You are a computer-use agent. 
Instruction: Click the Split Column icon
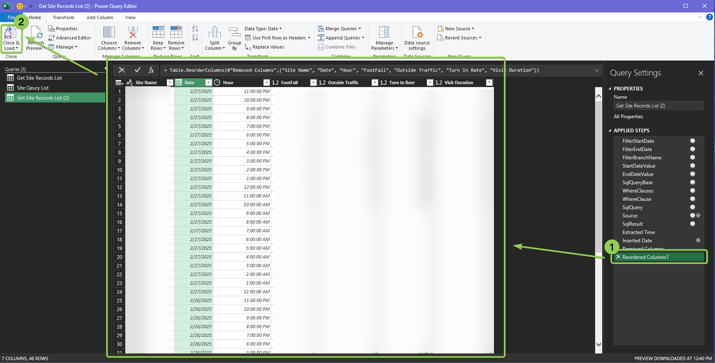(215, 32)
